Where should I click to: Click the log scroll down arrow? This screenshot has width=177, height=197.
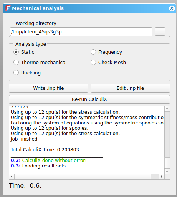[x=167, y=171]
